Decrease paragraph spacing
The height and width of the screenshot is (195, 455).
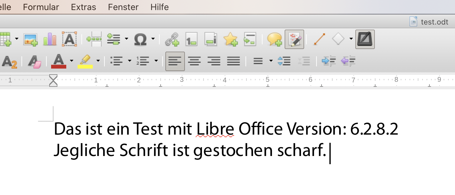pos(304,61)
